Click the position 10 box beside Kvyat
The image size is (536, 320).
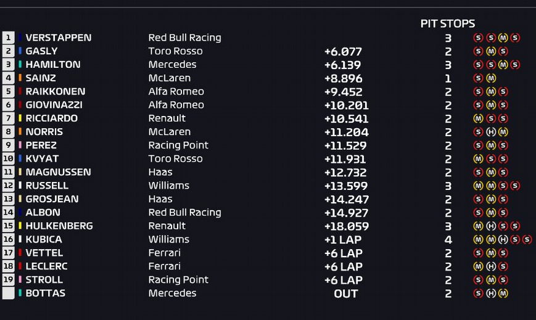point(8,159)
